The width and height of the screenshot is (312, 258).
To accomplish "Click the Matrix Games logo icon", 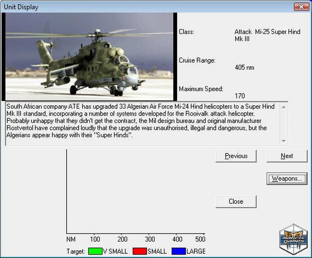I will (x=294, y=240).
